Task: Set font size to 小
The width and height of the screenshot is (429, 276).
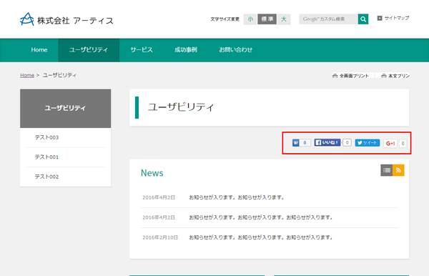Action: click(x=250, y=19)
